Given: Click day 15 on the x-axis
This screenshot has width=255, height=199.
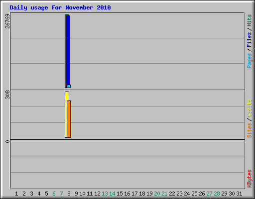Looking at the screenshot, I should pyautogui.click(x=120, y=194).
